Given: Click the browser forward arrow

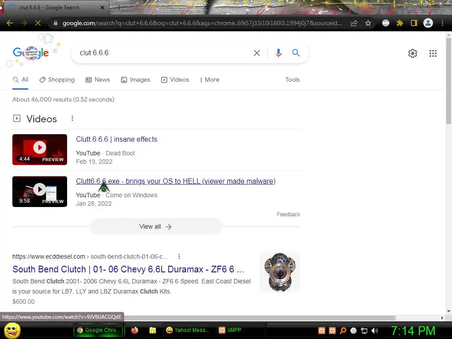Looking at the screenshot, I should [x=24, y=23].
